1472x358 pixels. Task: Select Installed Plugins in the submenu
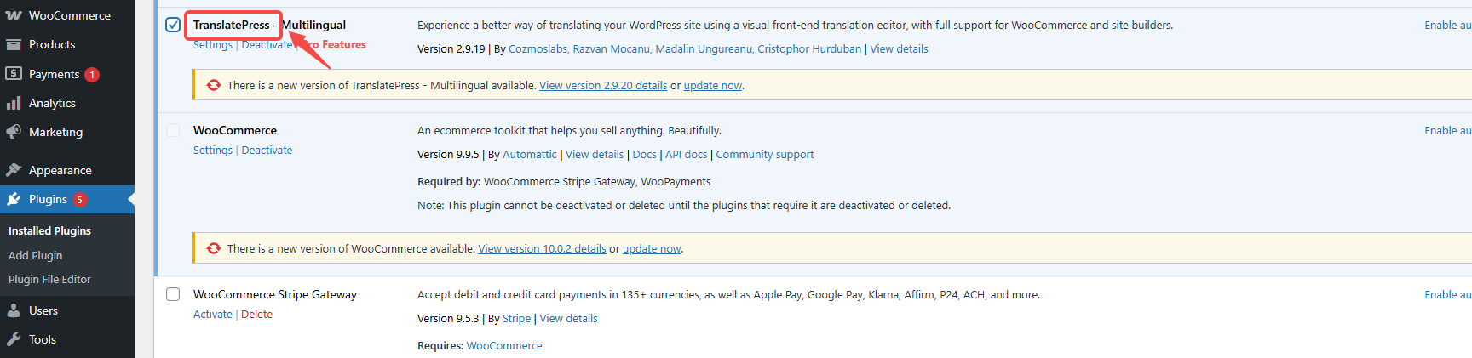49,230
